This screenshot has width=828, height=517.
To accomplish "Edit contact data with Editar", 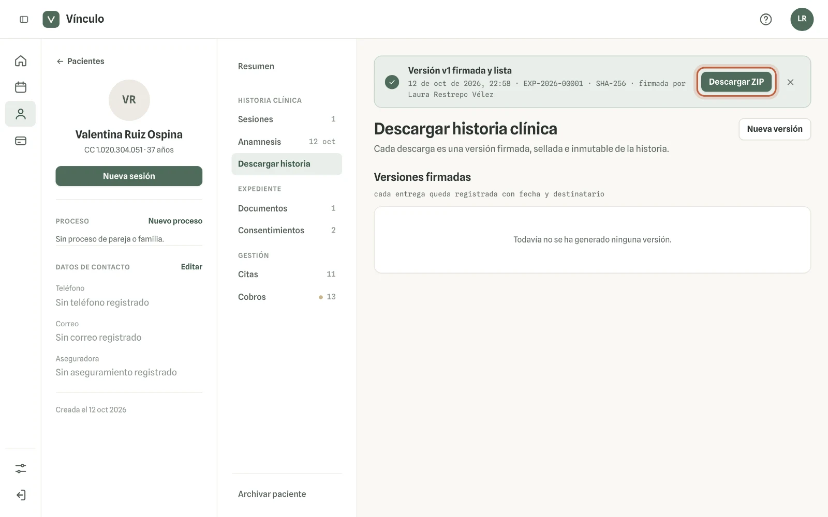I will tap(191, 267).
